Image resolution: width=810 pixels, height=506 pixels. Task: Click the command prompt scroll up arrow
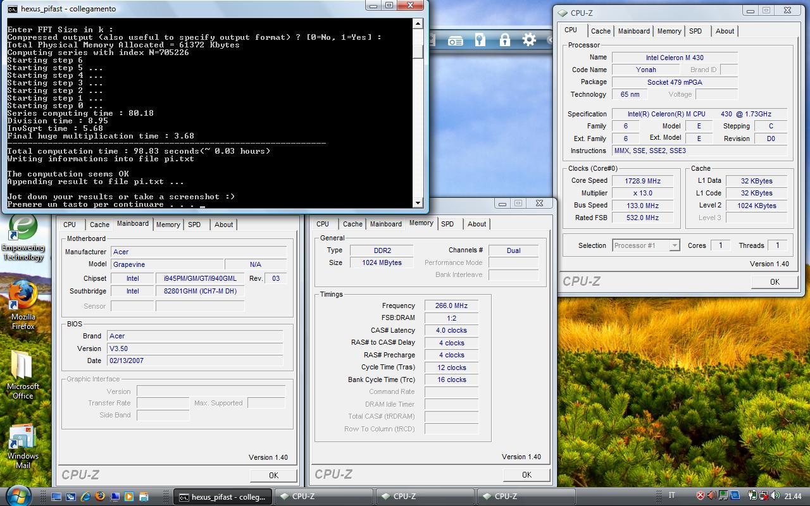point(418,24)
